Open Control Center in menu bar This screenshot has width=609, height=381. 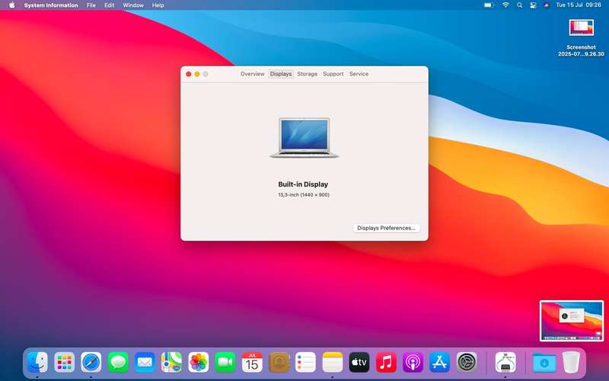click(533, 5)
